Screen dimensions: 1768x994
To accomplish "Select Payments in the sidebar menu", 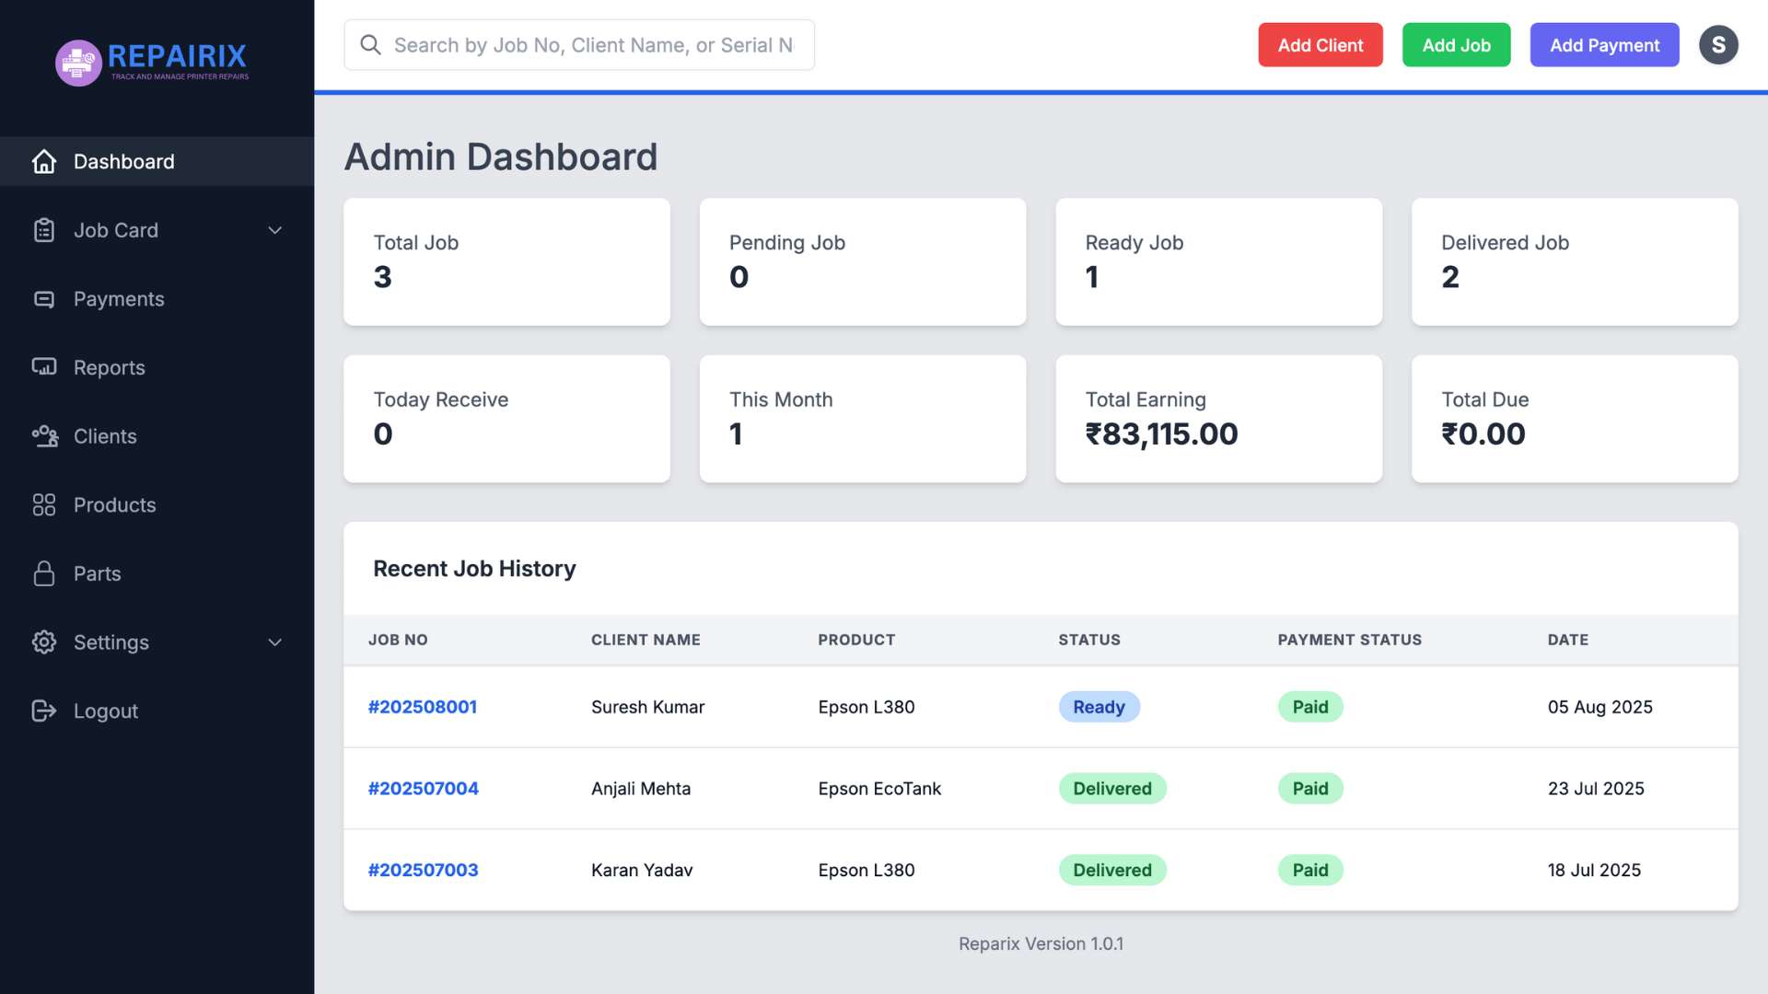I will pos(119,298).
